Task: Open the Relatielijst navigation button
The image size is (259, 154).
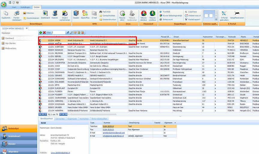Action: 19,129
